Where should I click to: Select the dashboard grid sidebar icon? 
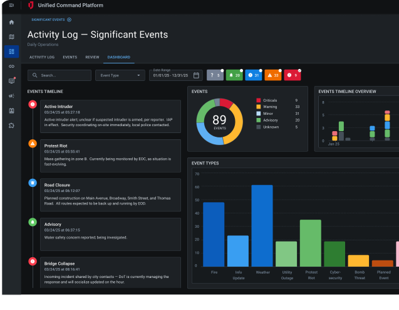coord(11,51)
